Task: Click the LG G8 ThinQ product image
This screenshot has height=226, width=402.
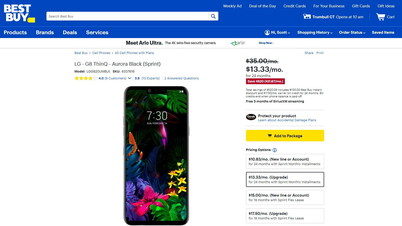Action: coord(156,155)
